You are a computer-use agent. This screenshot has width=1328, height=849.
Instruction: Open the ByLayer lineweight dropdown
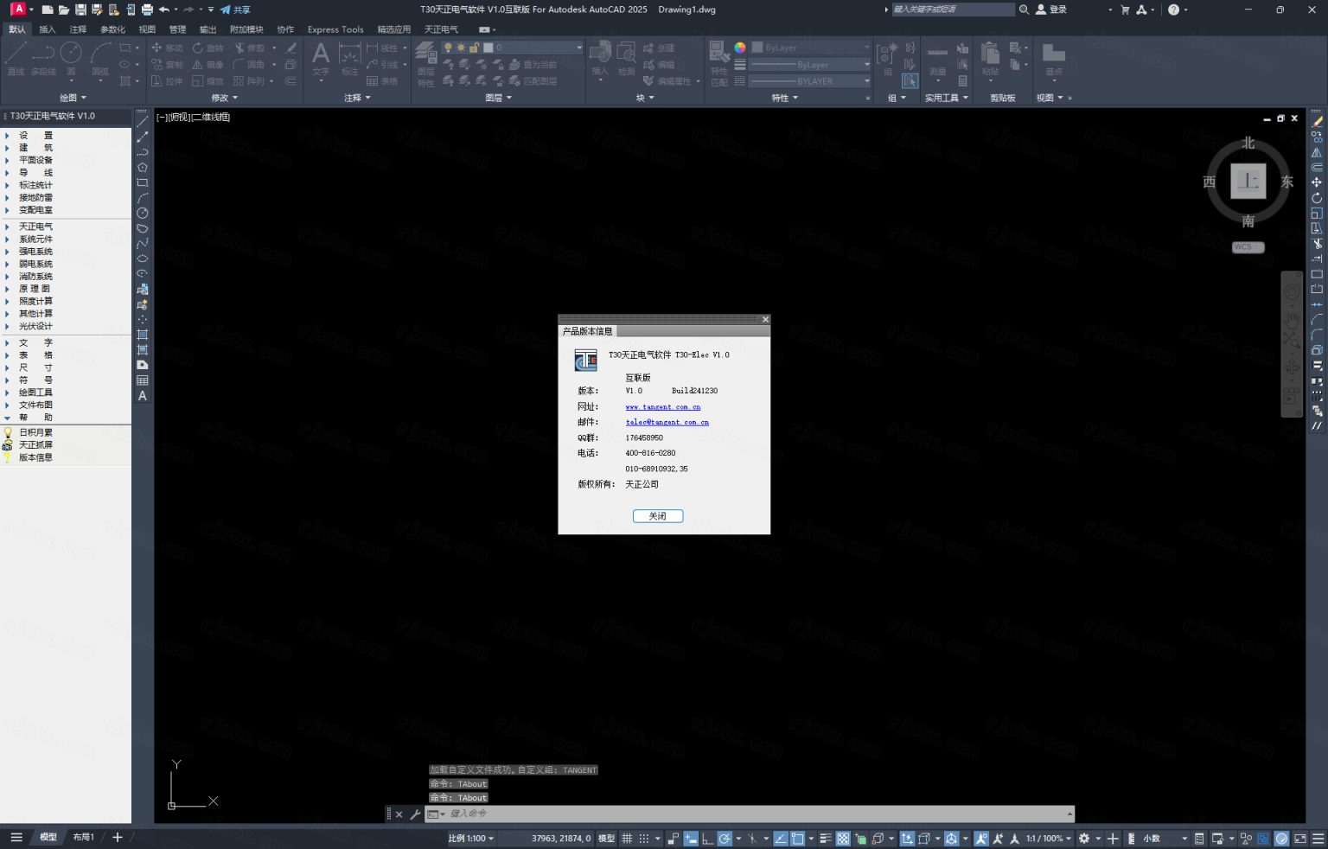[x=812, y=65]
